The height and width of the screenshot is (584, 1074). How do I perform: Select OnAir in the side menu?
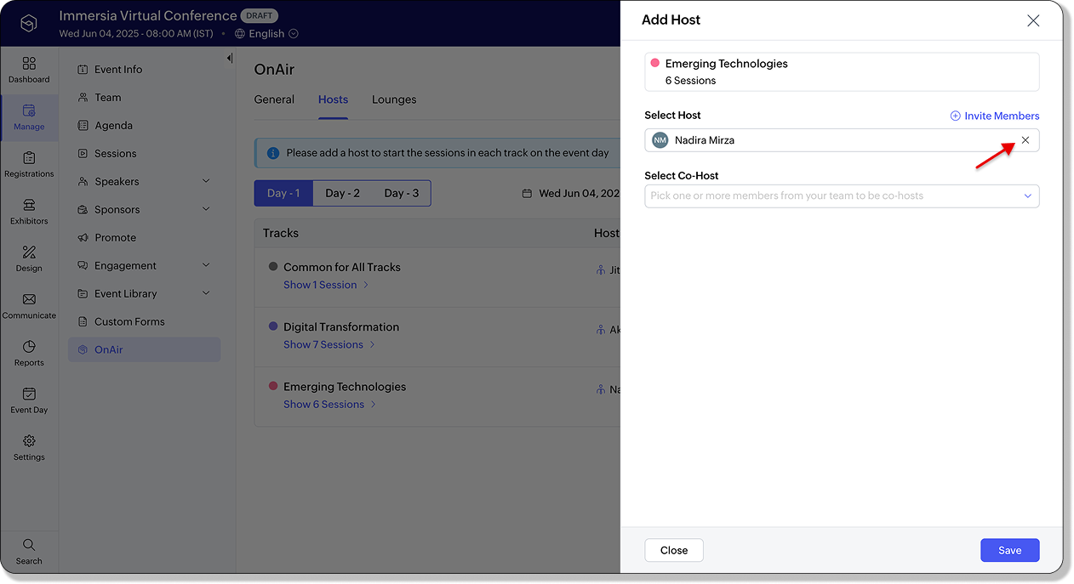(x=144, y=349)
